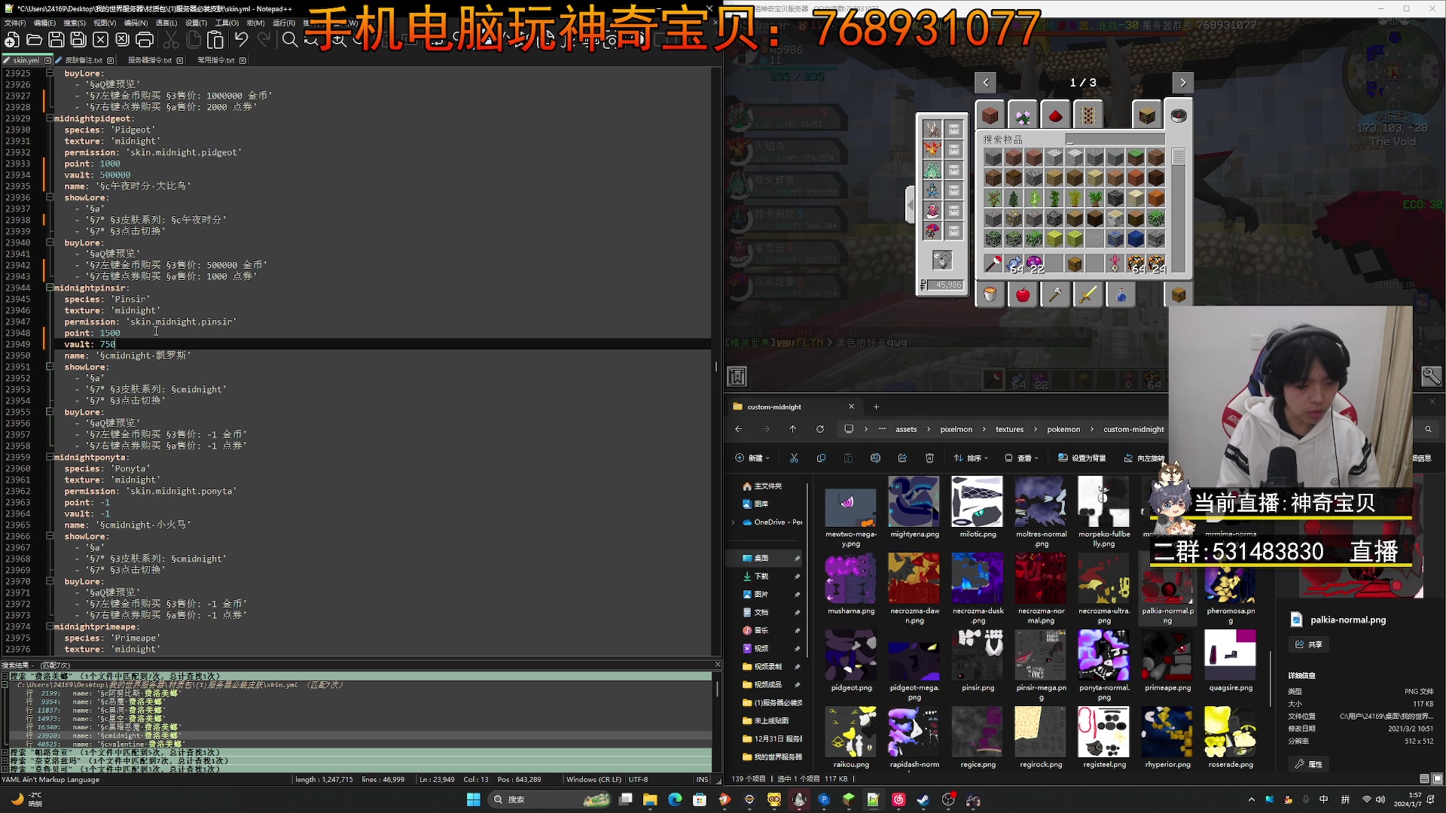Click the back arrow in File Explorer
This screenshot has height=813, width=1446.
[x=739, y=429]
